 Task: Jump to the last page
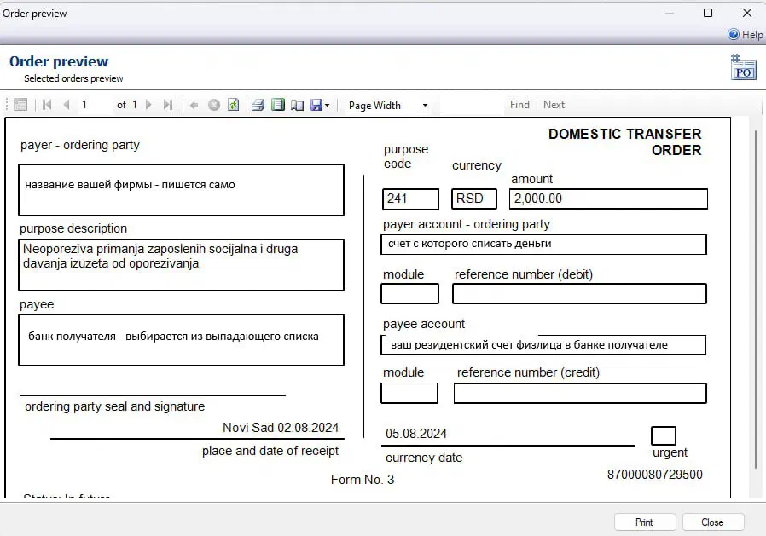(168, 105)
